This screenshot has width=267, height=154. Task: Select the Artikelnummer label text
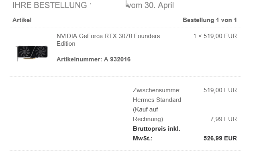point(79,59)
